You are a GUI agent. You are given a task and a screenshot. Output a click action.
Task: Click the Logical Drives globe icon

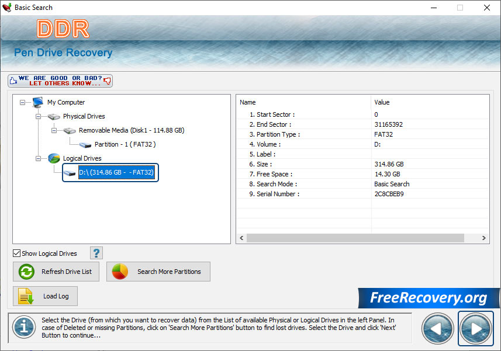pos(54,158)
